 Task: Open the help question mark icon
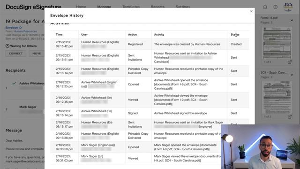point(275,7)
